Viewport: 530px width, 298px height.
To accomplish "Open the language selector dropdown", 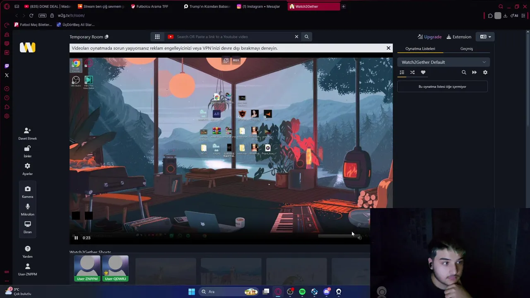I will 485,37.
